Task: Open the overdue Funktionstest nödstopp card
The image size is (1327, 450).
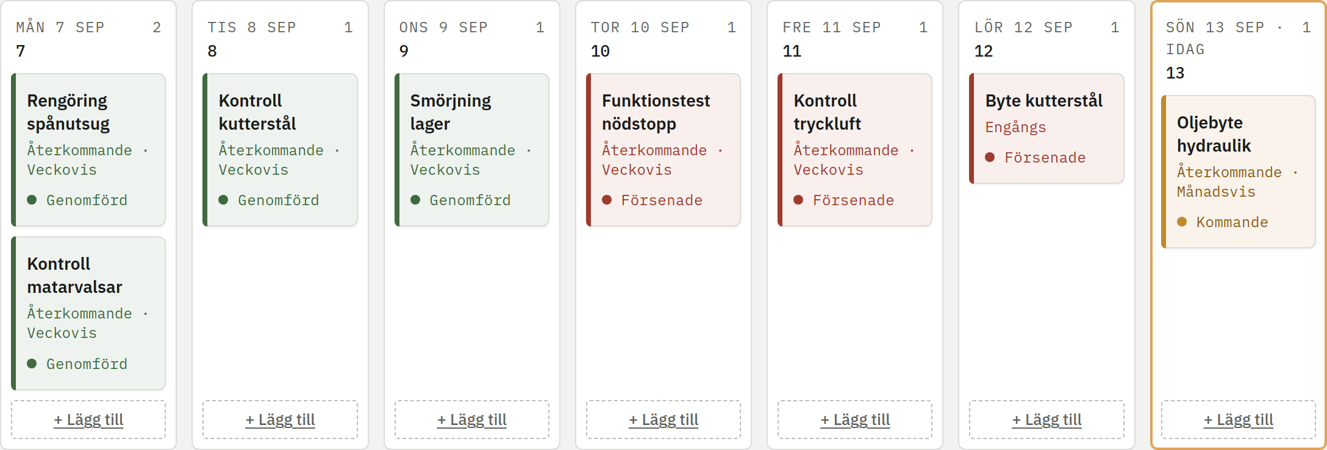Action: [x=663, y=150]
